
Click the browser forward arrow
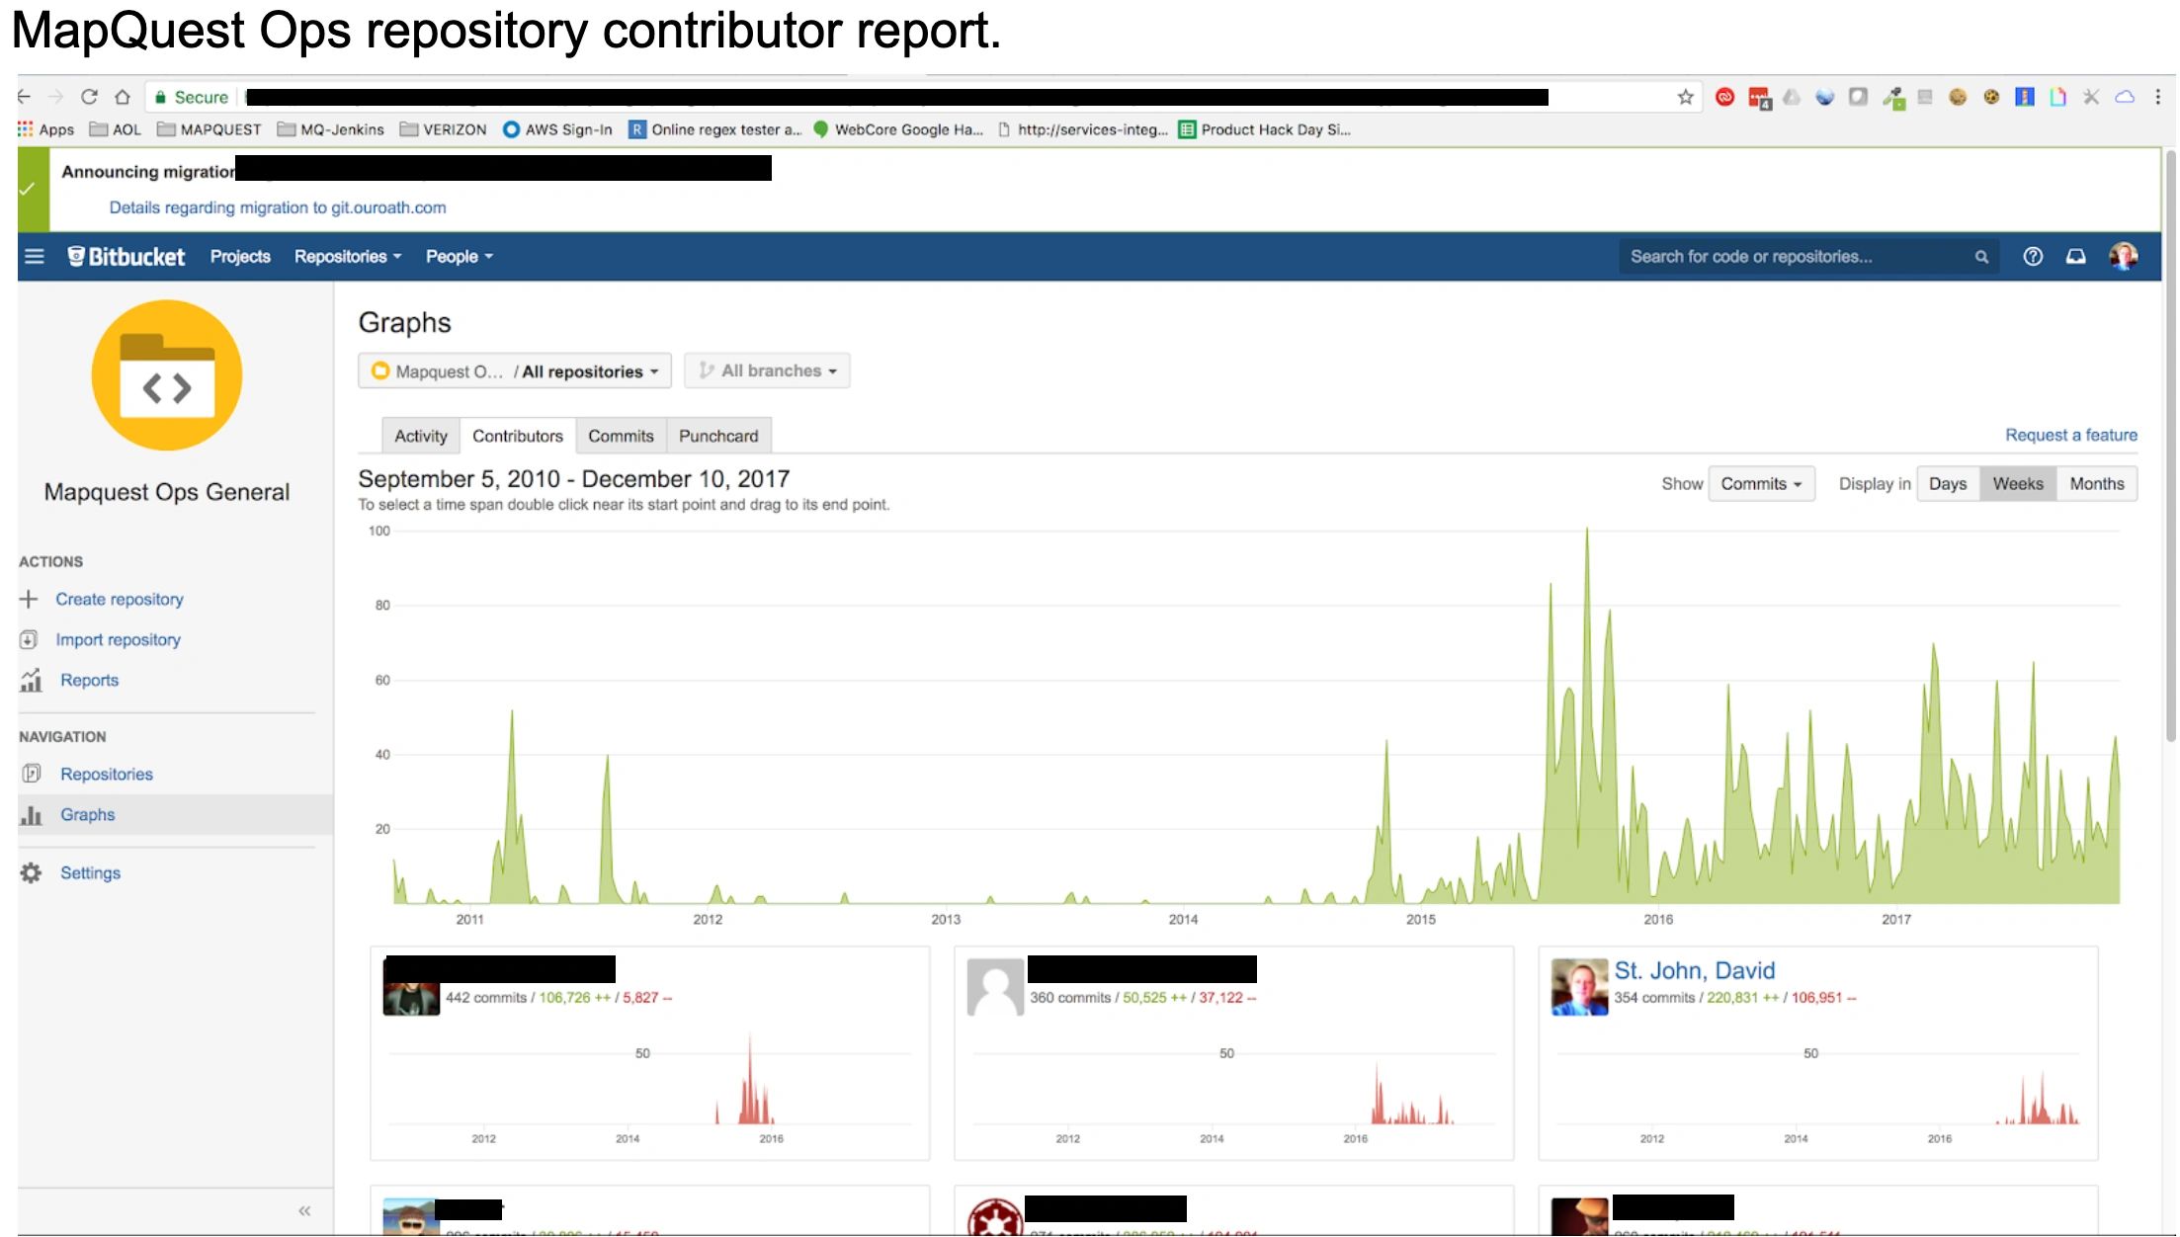pos(56,97)
